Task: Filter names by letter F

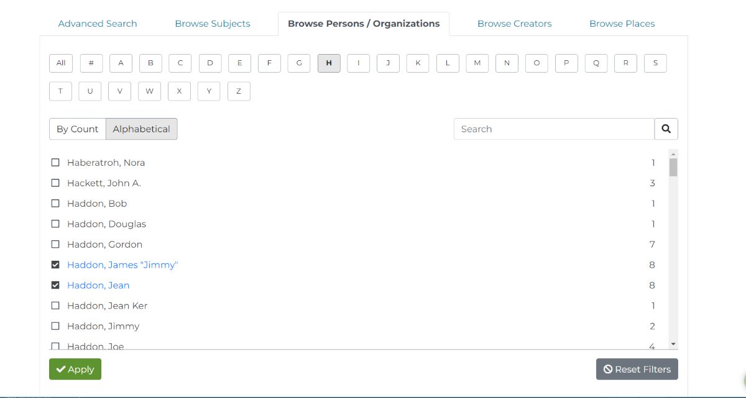Action: click(269, 63)
